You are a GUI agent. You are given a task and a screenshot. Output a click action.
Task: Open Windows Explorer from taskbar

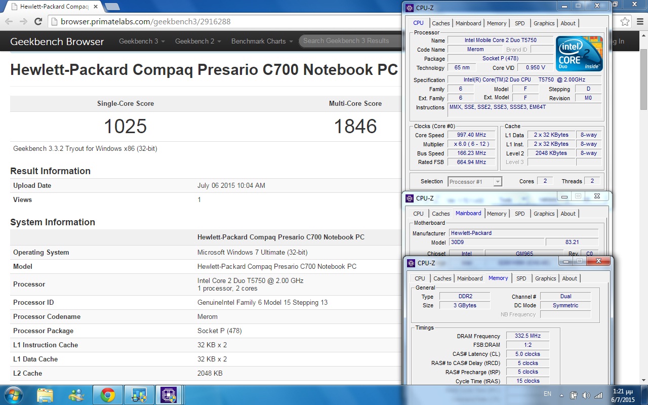45,395
